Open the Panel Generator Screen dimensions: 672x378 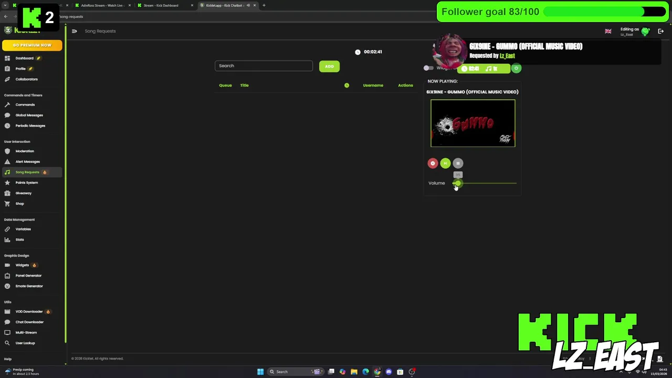28,276
